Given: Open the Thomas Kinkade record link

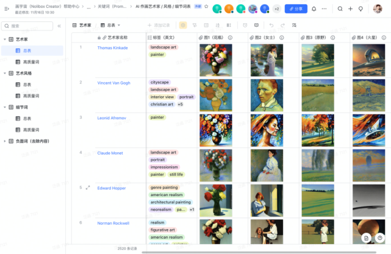Looking at the screenshot, I should coord(112,48).
